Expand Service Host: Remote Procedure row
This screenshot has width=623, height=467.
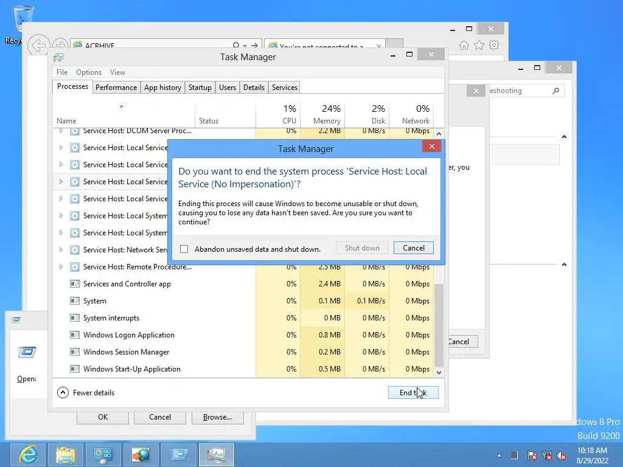coord(61,267)
